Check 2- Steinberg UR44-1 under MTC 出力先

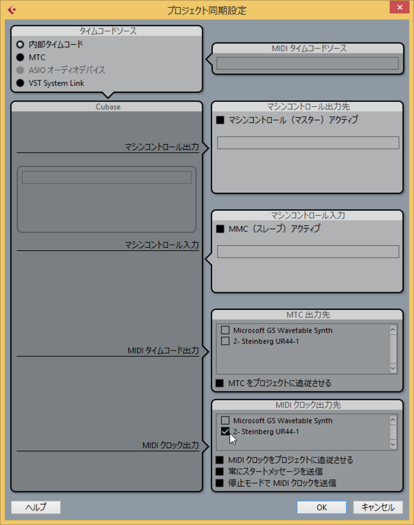point(225,341)
